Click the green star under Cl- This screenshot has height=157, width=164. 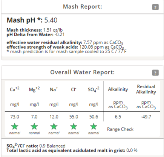coord(74,126)
